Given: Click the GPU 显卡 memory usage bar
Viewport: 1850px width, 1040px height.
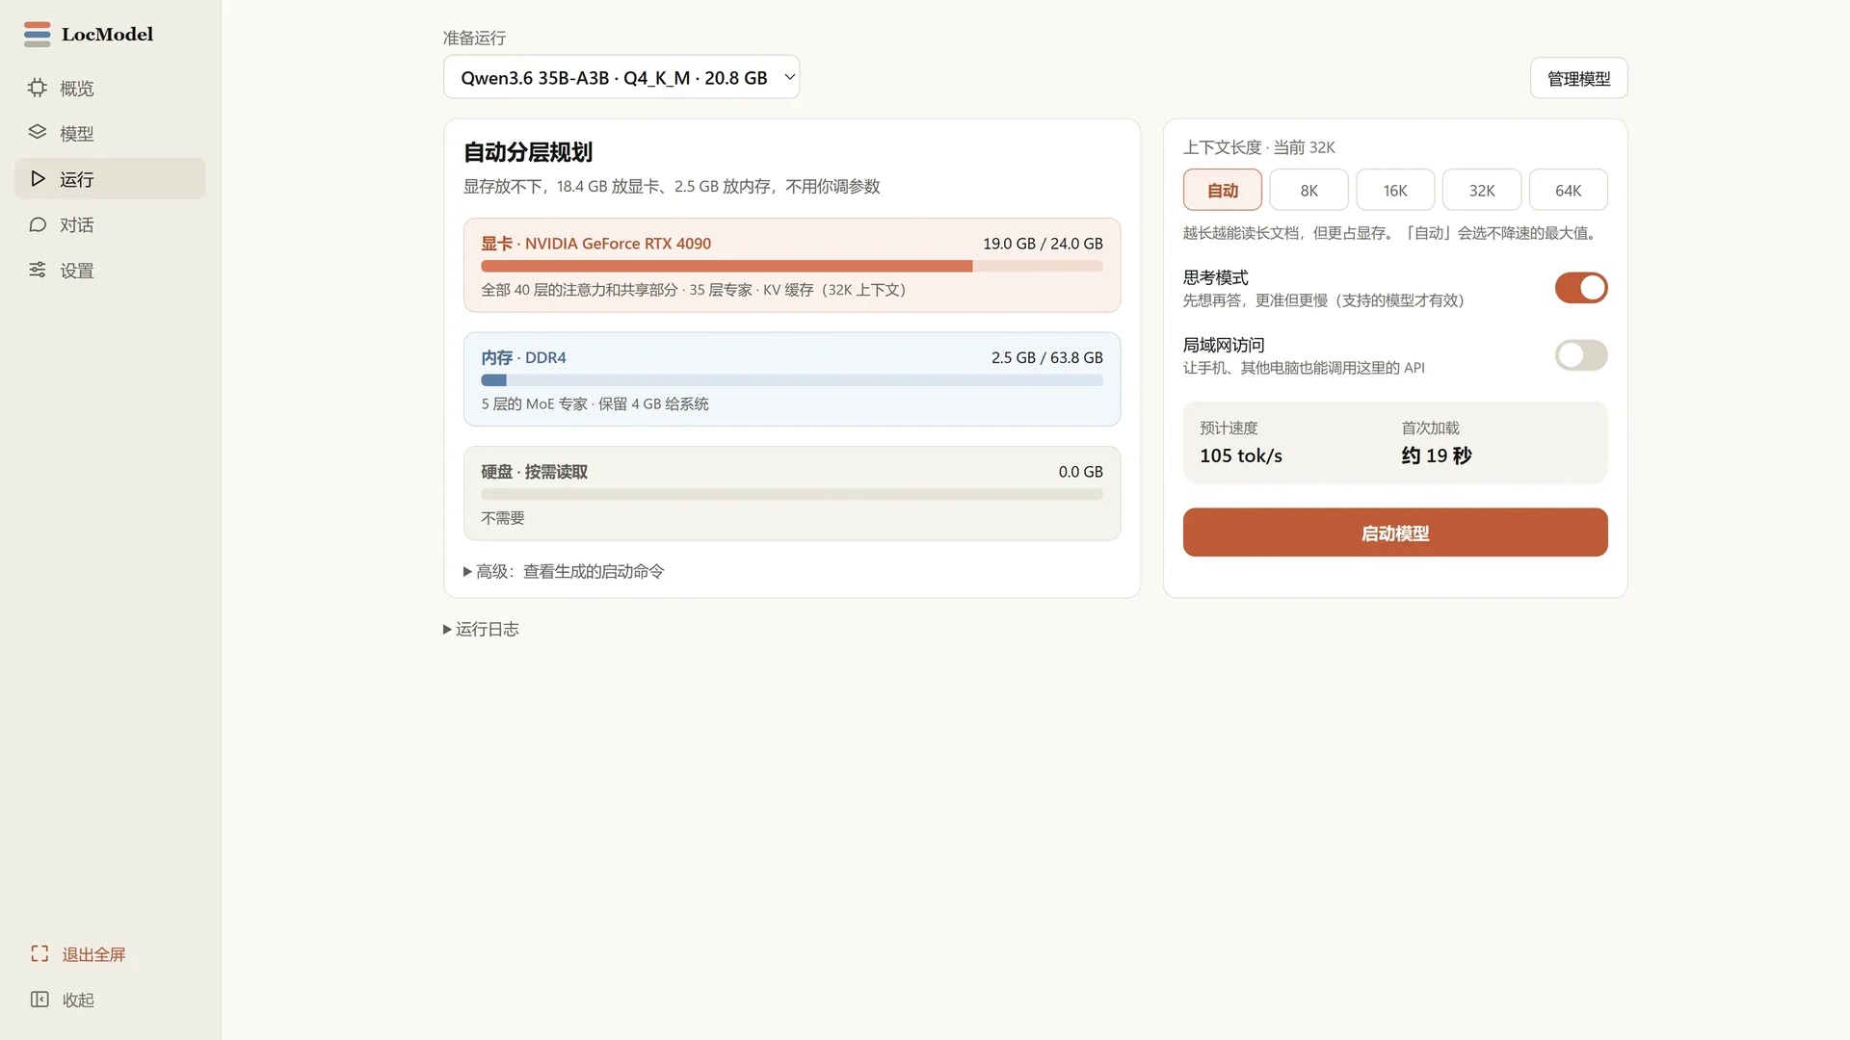Looking at the screenshot, I should [792, 266].
